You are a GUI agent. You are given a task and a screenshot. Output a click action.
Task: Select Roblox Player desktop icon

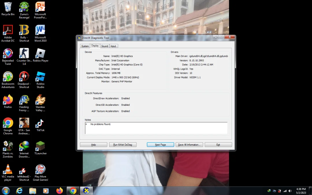41,55
